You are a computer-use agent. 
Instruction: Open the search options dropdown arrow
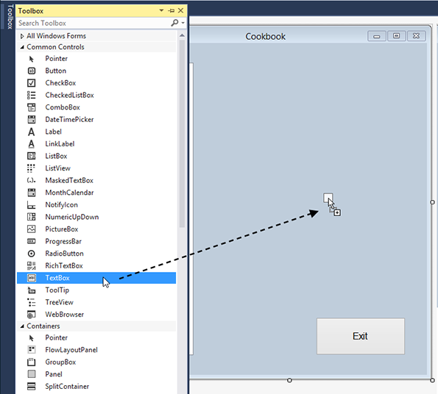pos(183,23)
